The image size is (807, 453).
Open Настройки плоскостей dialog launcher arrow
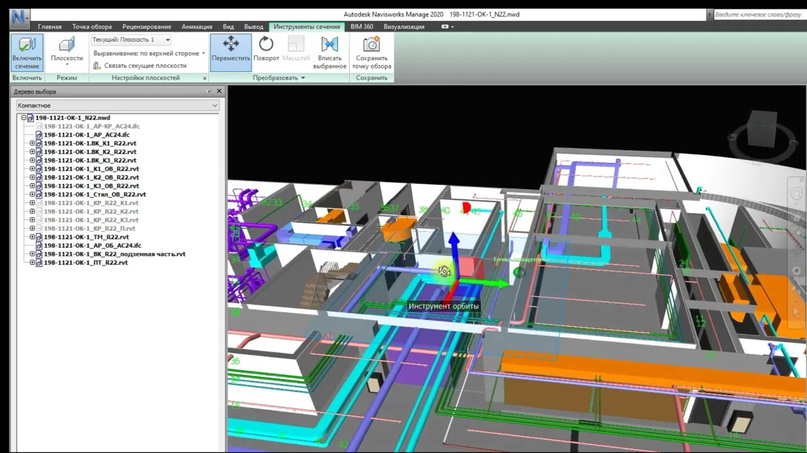pos(204,78)
